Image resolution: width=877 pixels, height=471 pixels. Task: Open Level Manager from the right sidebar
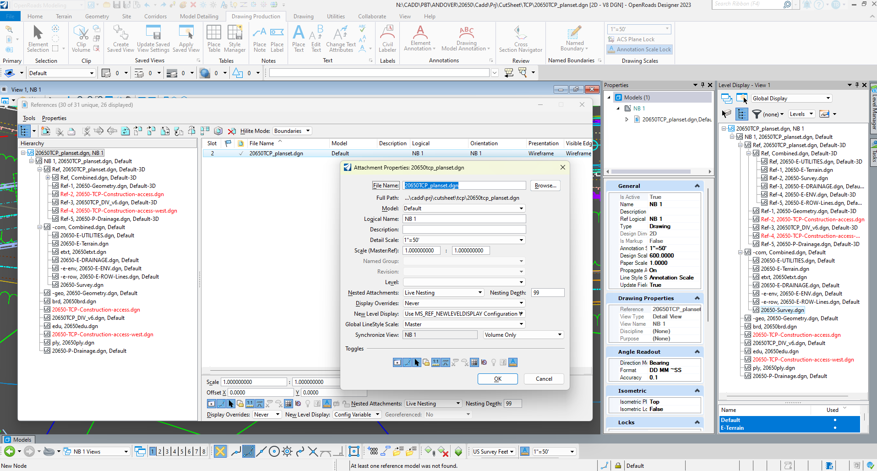click(873, 110)
